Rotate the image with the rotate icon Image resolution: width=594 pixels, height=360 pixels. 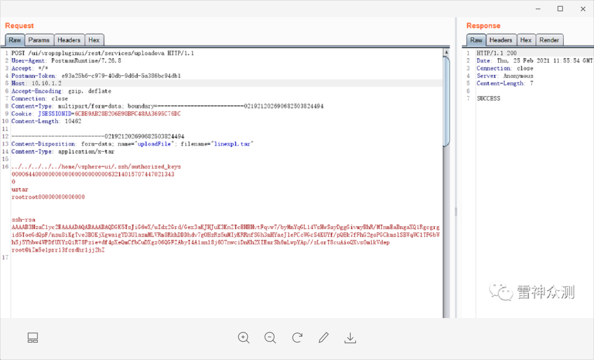coord(297,338)
